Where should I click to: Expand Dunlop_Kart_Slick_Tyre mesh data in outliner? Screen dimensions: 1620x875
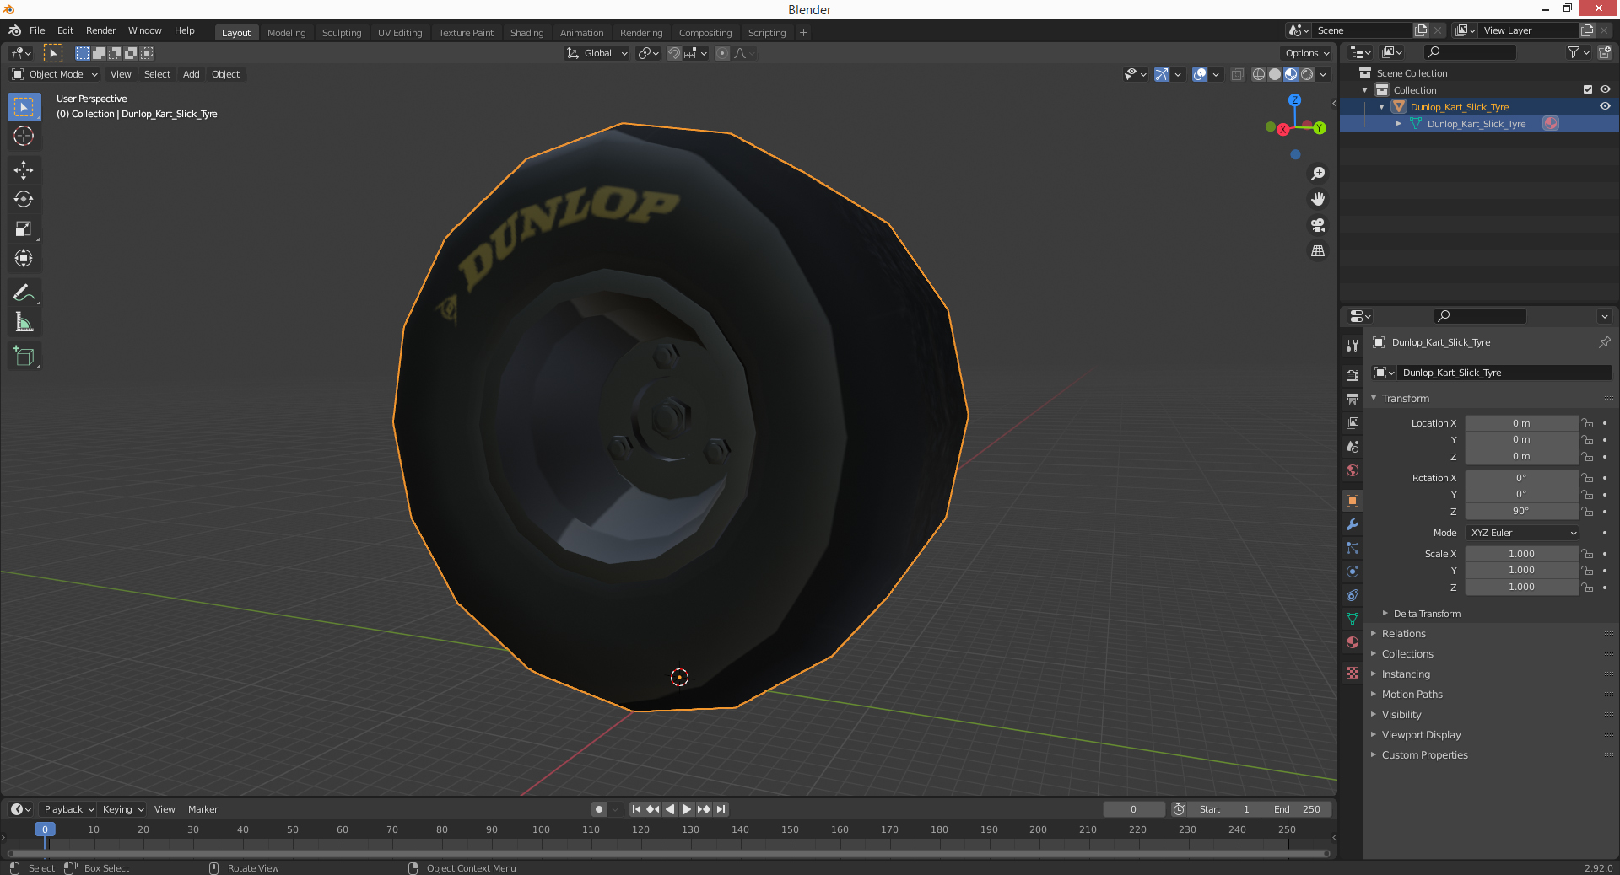pos(1398,124)
